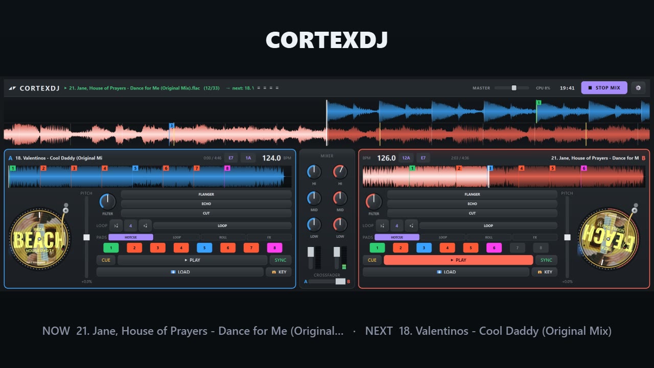Trigger magenta hotcue pad 6 on deck B
Image resolution: width=654 pixels, height=368 pixels.
tap(494, 248)
